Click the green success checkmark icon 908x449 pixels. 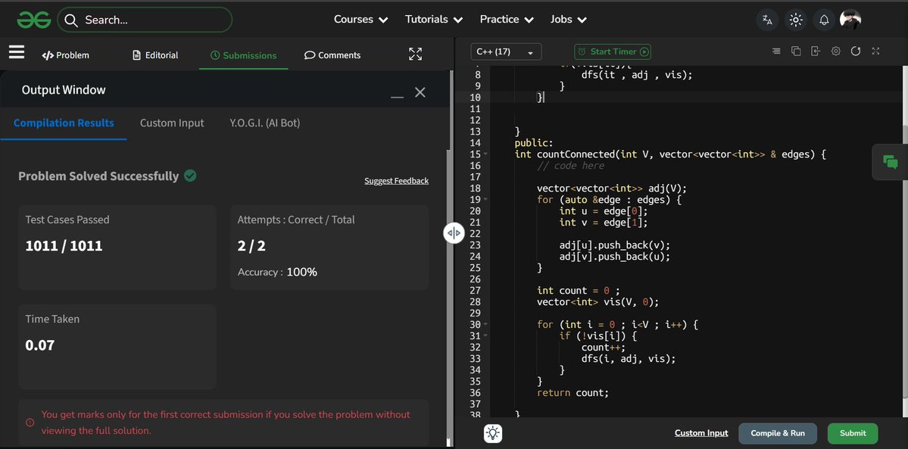point(190,175)
